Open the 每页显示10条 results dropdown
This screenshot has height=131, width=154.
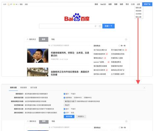click(70, 101)
